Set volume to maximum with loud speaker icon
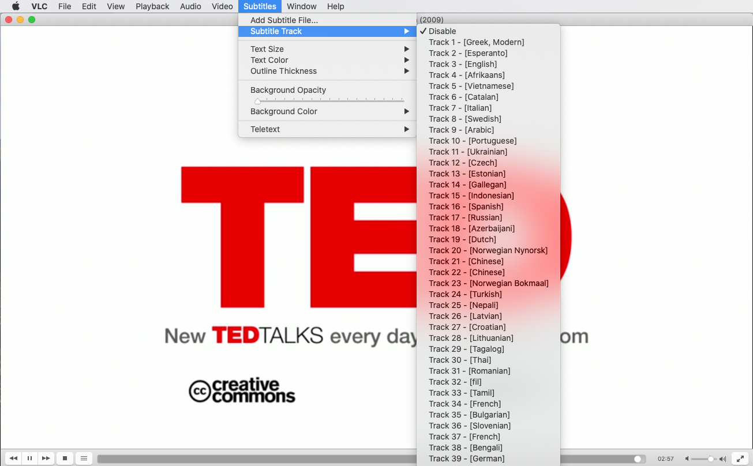 [722, 459]
